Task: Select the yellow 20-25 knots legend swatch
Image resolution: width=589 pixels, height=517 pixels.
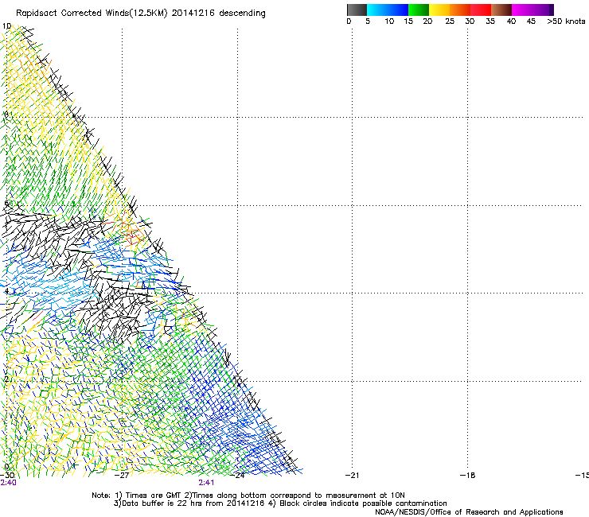Action: point(439,10)
